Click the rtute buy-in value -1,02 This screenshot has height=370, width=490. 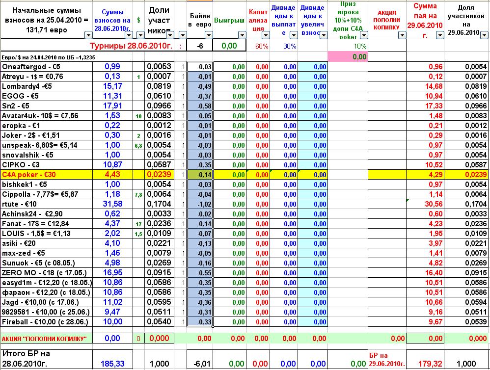(x=200, y=204)
